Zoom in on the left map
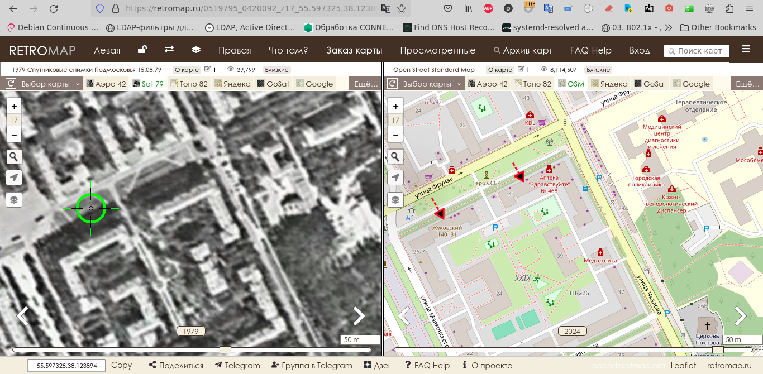The width and height of the screenshot is (763, 374). click(14, 106)
